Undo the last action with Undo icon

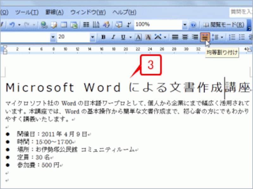point(12,25)
